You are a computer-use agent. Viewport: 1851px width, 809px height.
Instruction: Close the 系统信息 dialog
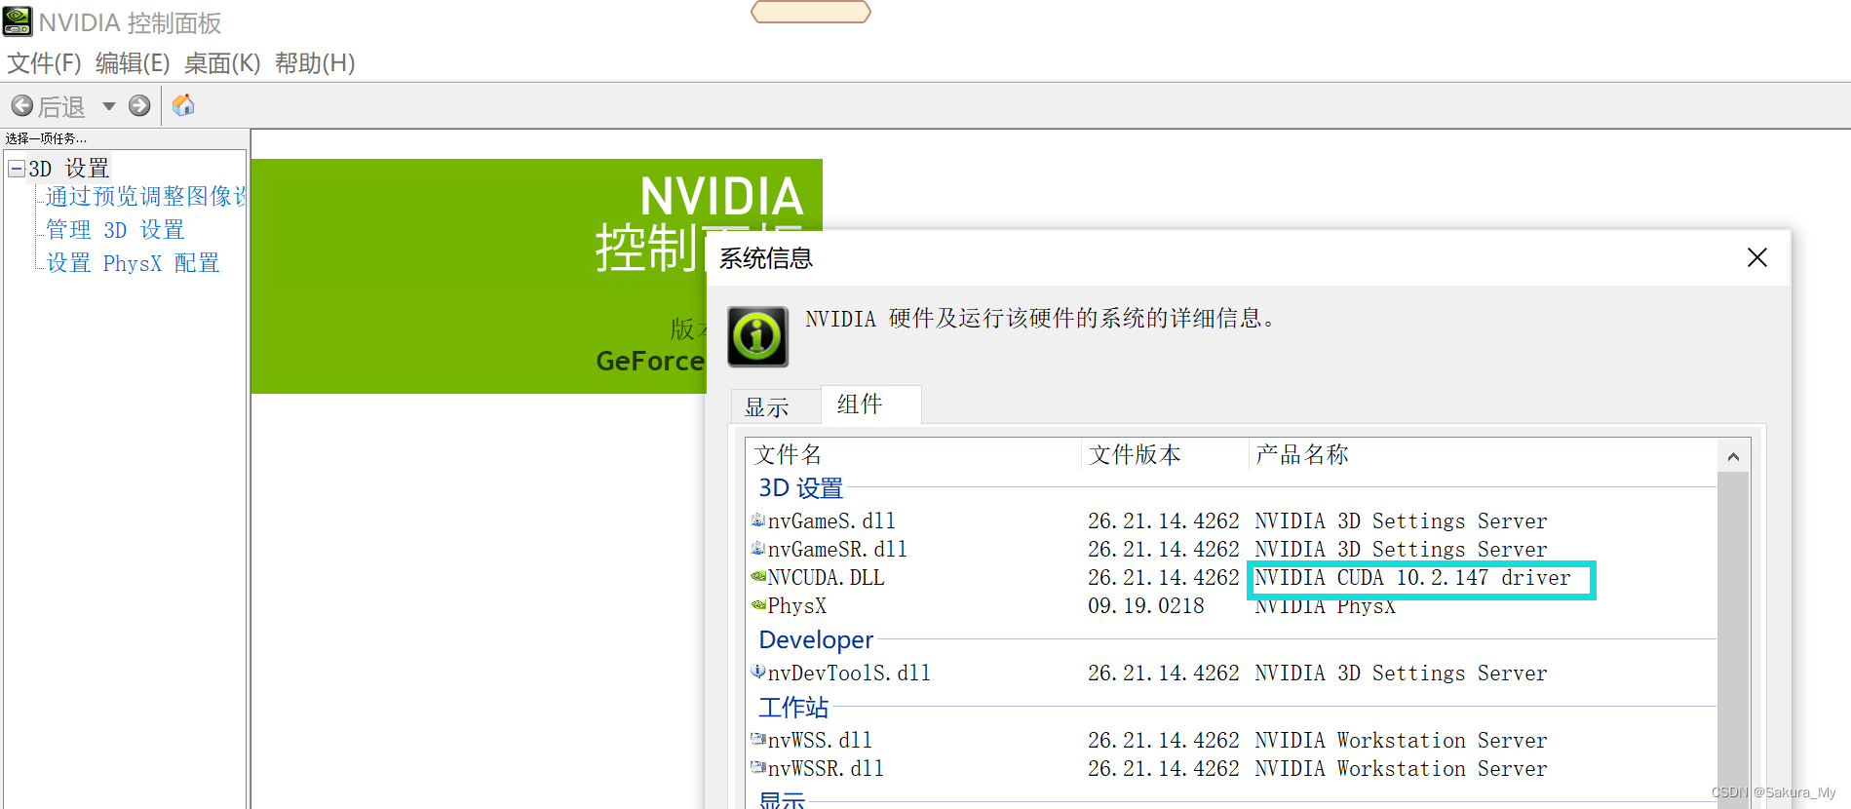(1756, 257)
